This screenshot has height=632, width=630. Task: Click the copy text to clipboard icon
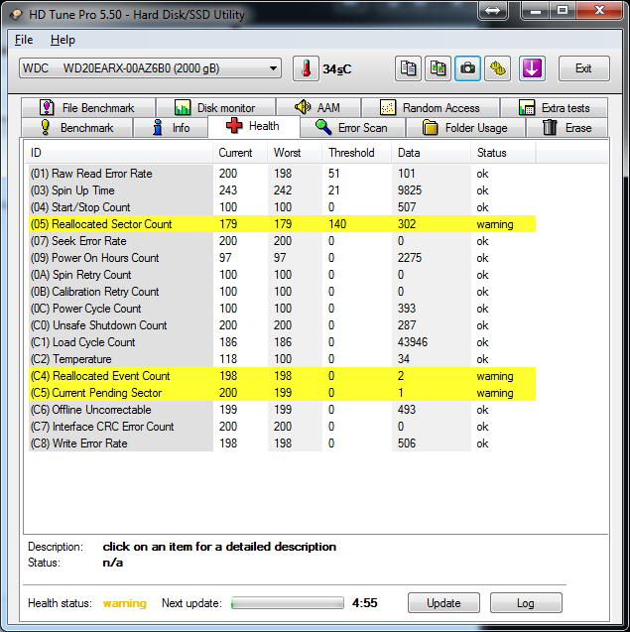pyautogui.click(x=408, y=68)
